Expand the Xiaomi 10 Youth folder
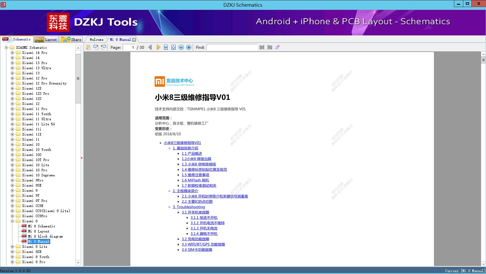The width and height of the screenshot is (486, 274). 12,150
